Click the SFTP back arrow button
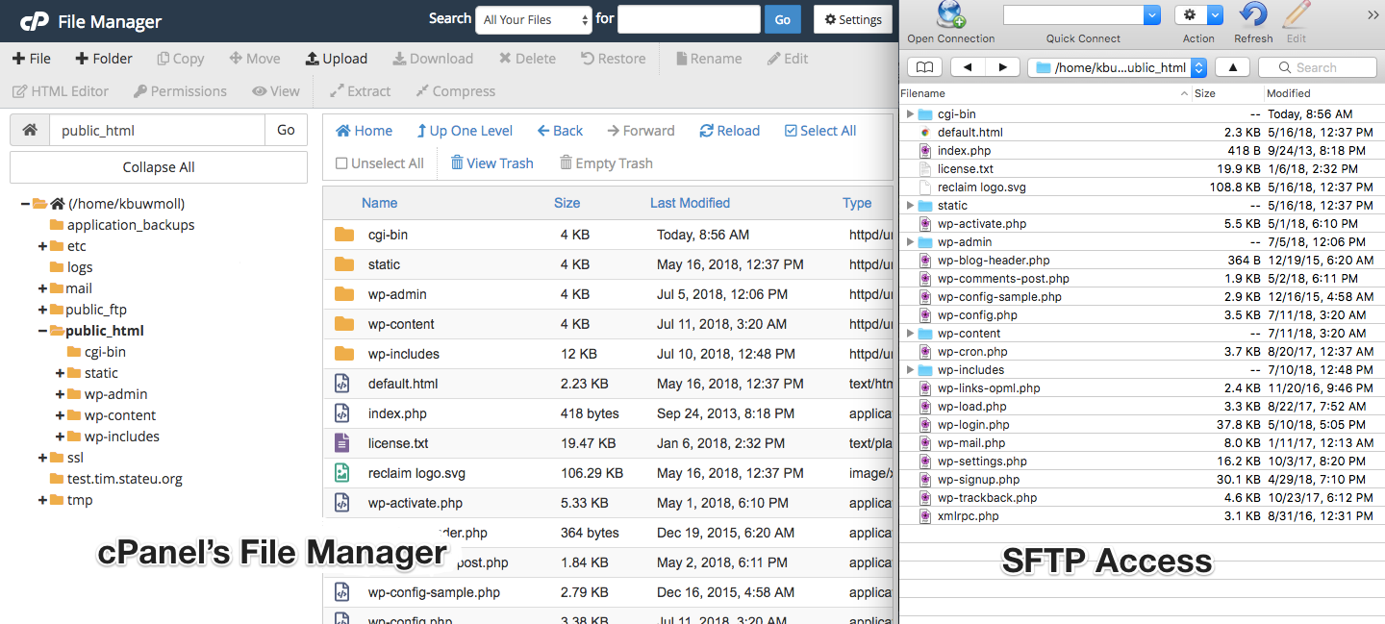Image resolution: width=1385 pixels, height=624 pixels. 968,67
